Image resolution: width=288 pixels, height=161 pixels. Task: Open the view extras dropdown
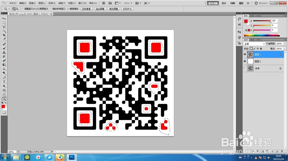[x=118, y=3]
